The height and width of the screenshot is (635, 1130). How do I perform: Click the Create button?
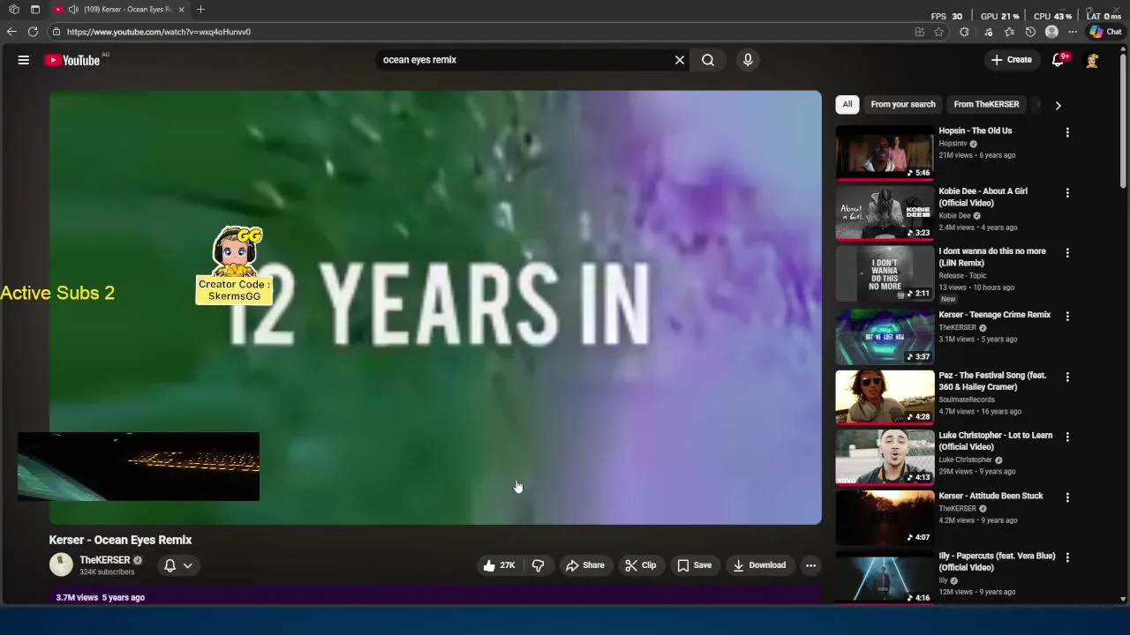[1011, 60]
